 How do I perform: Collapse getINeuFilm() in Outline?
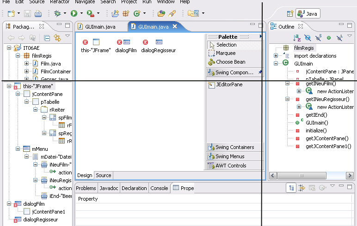pyautogui.click(x=287, y=83)
